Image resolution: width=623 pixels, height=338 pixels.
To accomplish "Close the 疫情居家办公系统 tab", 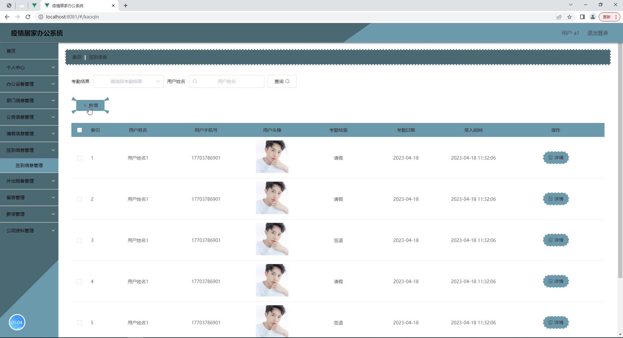I will click(x=113, y=6).
